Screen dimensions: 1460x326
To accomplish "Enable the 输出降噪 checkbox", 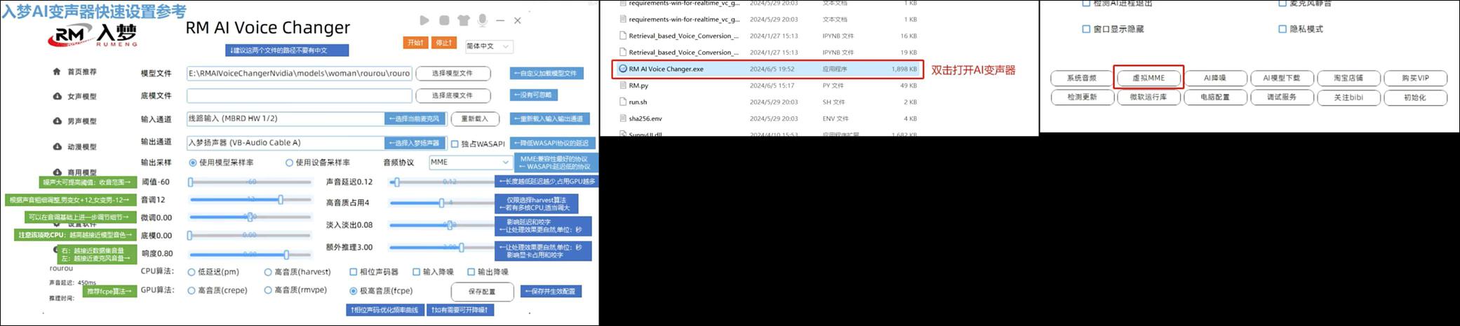I will coord(471,272).
